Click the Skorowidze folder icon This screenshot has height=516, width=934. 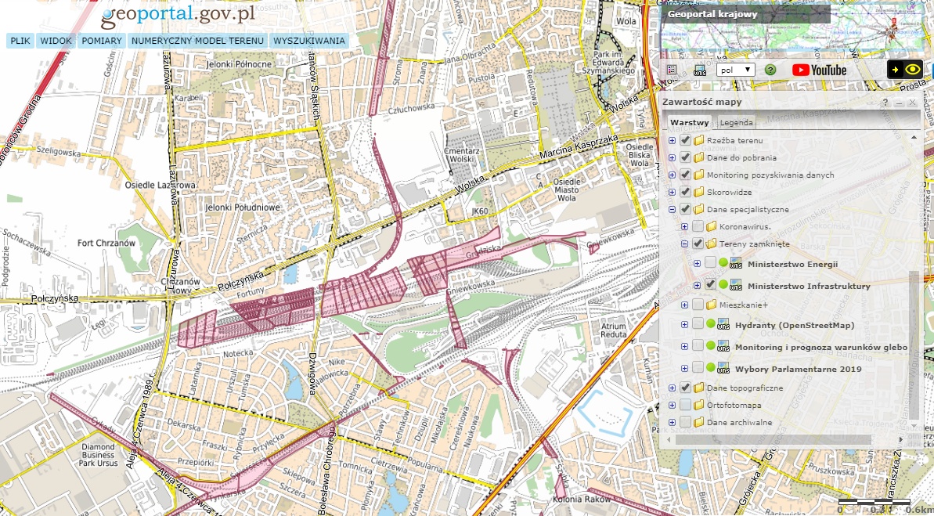click(698, 193)
